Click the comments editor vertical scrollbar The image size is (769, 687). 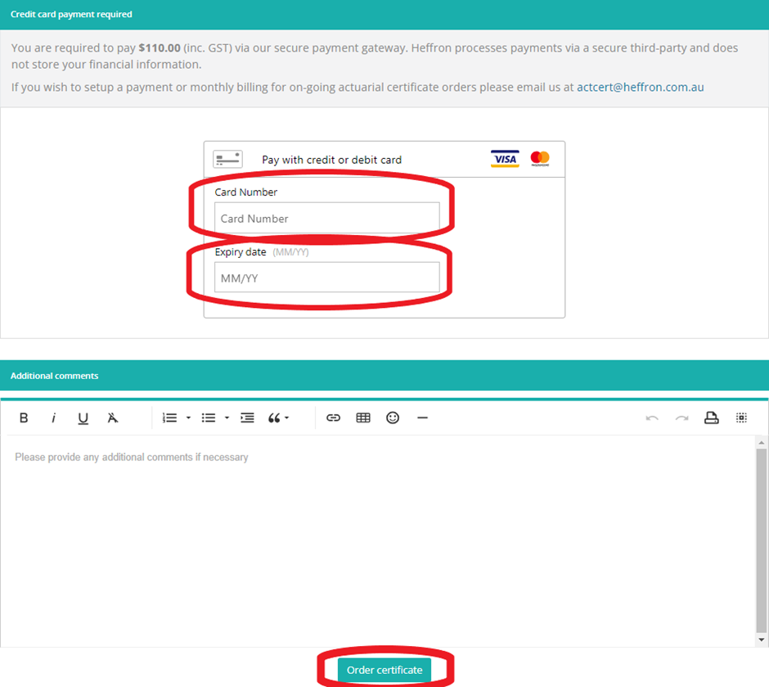coord(761,540)
